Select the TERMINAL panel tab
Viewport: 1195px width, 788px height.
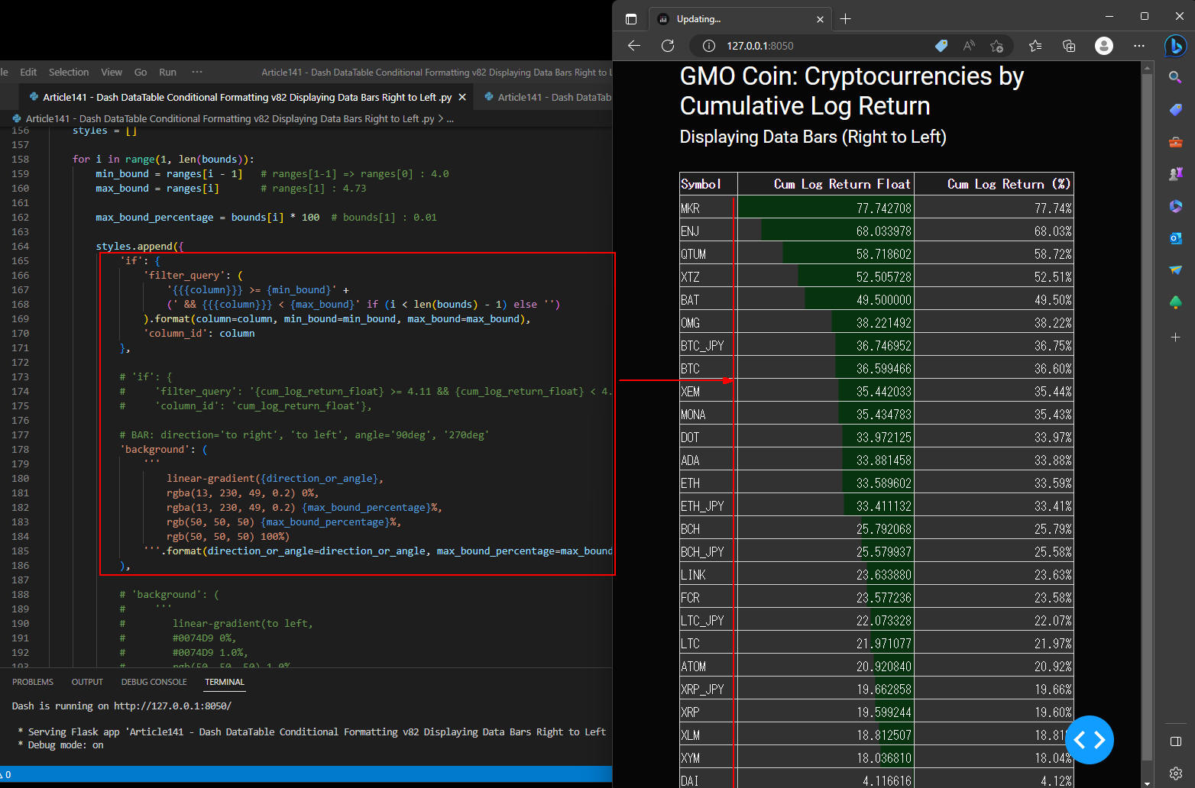225,682
